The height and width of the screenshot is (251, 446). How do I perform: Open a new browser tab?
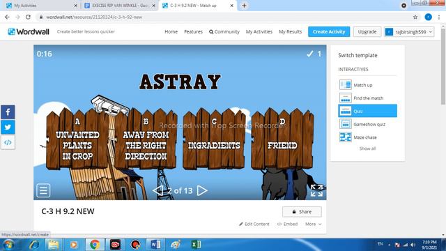(x=244, y=6)
